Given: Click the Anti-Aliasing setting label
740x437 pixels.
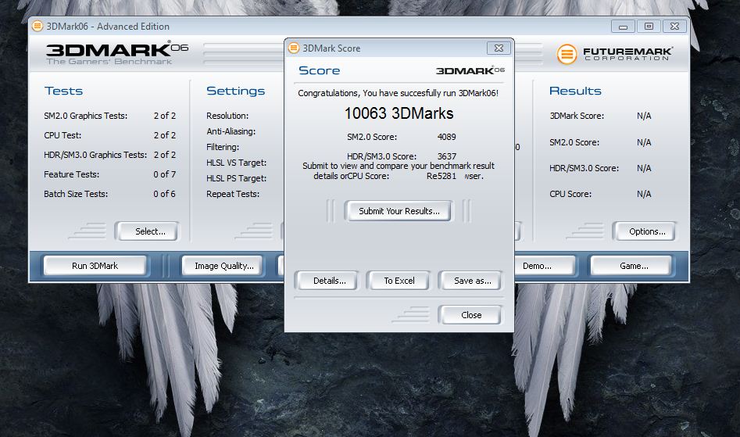Looking at the screenshot, I should pos(231,131).
